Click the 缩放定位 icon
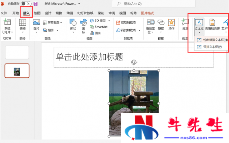 click(151, 22)
